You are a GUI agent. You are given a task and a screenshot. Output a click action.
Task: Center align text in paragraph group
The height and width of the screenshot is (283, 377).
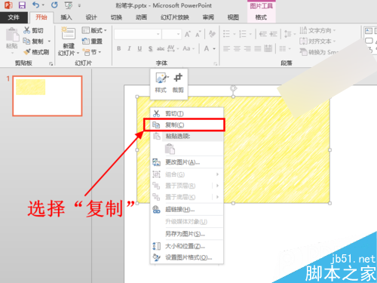click(x=237, y=48)
